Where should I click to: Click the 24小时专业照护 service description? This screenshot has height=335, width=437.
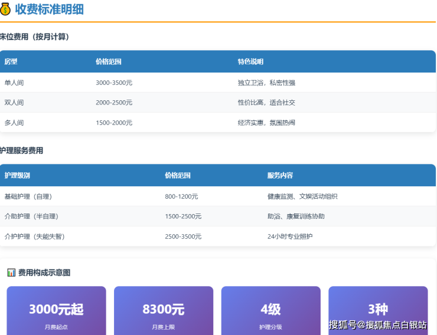(290, 237)
